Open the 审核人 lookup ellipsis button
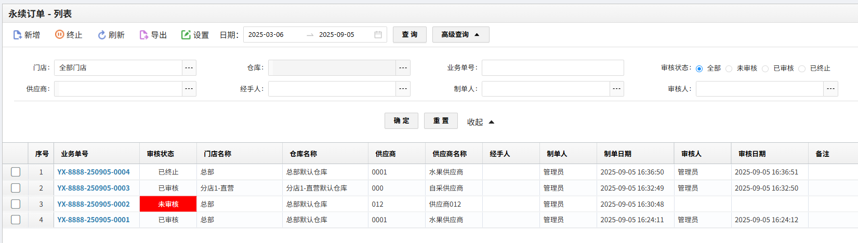 point(831,89)
